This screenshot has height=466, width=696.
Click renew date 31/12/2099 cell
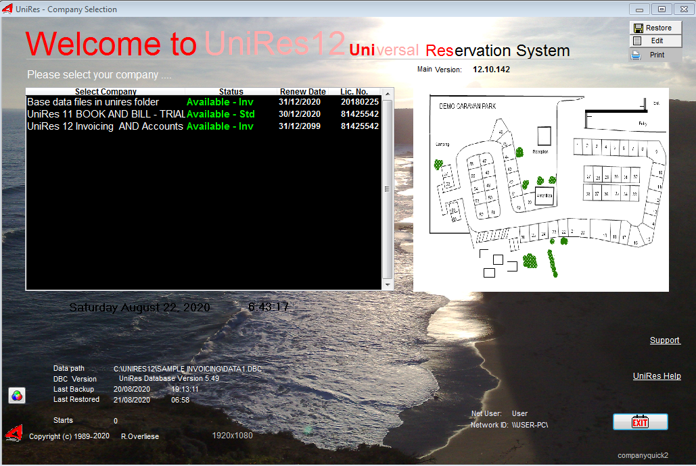(x=300, y=126)
